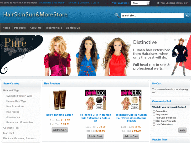This screenshot has width=191, height=143.
Task: Open Cosmetic Tan category
Action: tap(11, 128)
